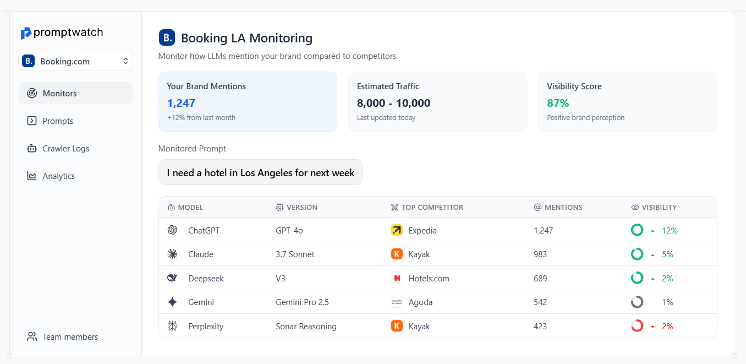The width and height of the screenshot is (746, 364).
Task: Sort by VERSION column header
Action: [297, 208]
